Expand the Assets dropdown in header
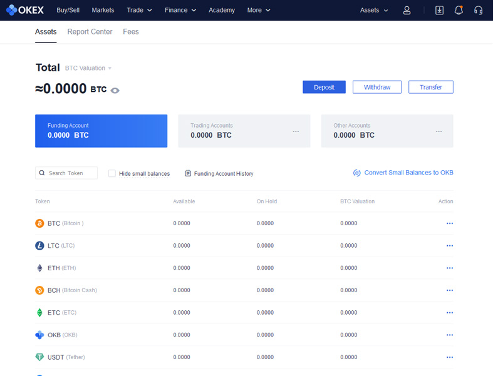Viewport: 493px width, 376px height. tap(374, 10)
